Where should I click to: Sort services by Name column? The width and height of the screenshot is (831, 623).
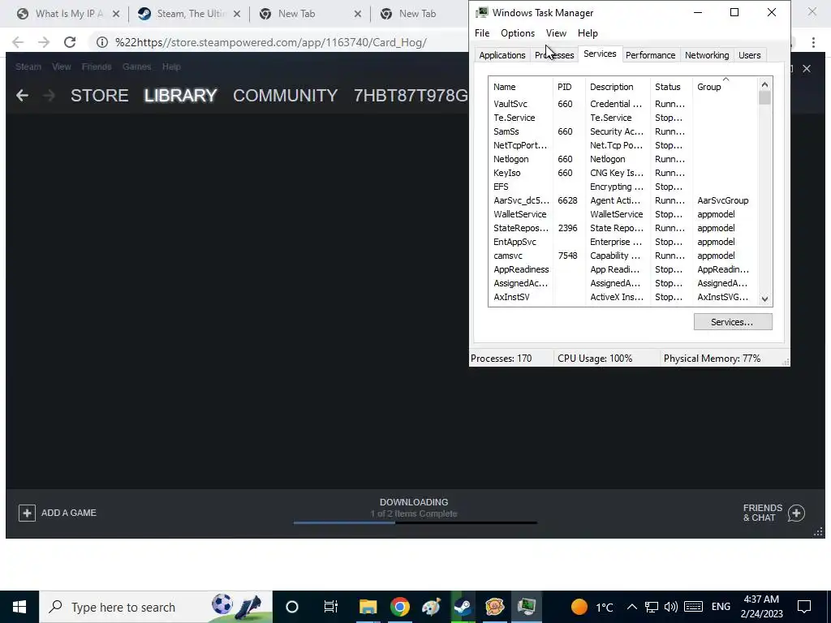[x=520, y=87]
